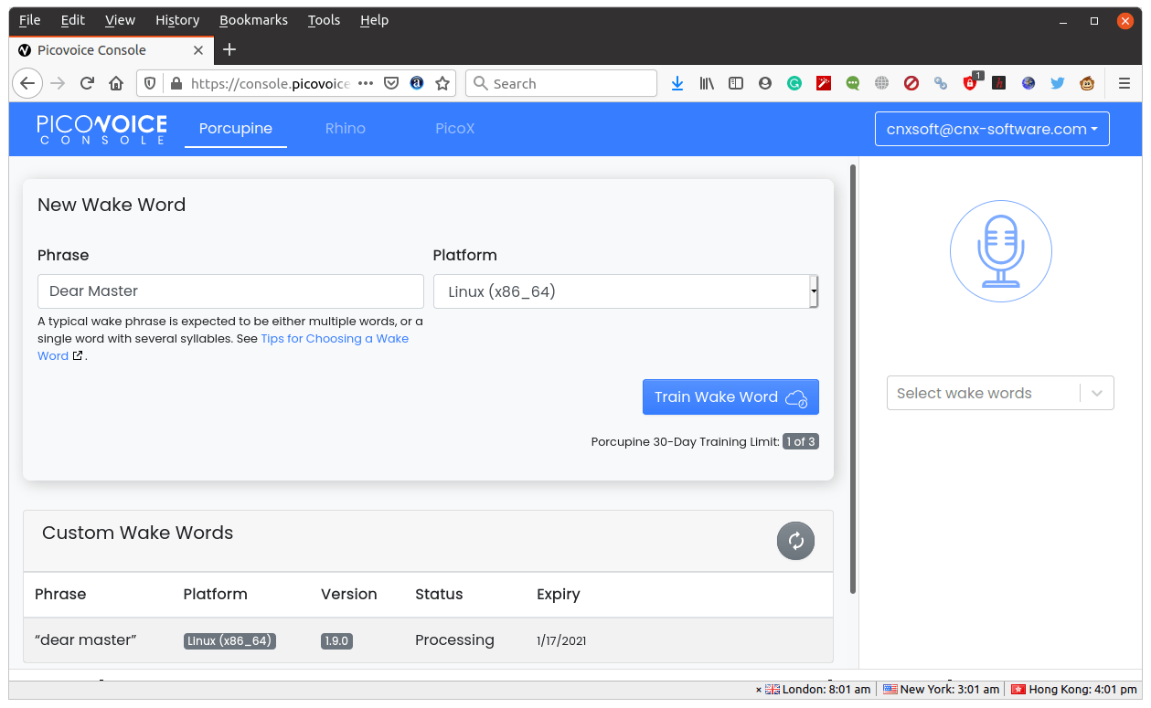Open the Firefox home page
The height and width of the screenshot is (708, 1151).
tap(116, 83)
